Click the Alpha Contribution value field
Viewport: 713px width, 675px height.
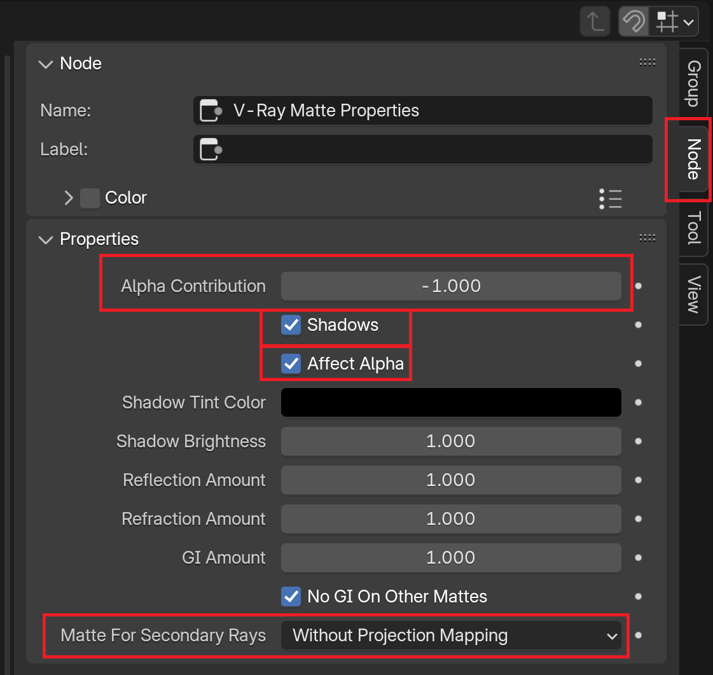(451, 286)
